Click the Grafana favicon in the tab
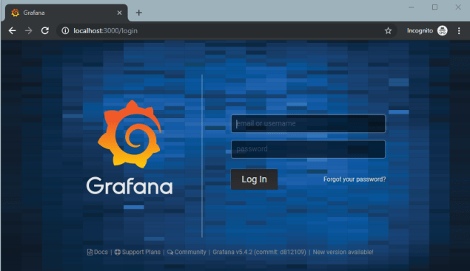 pos(16,13)
